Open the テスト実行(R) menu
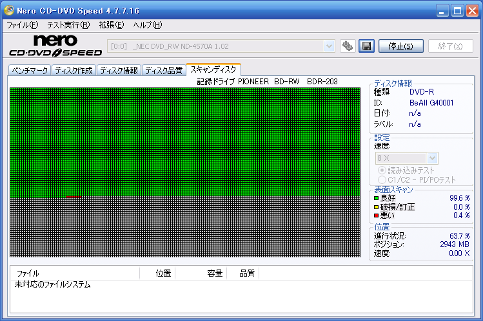The image size is (483, 321). click(68, 25)
